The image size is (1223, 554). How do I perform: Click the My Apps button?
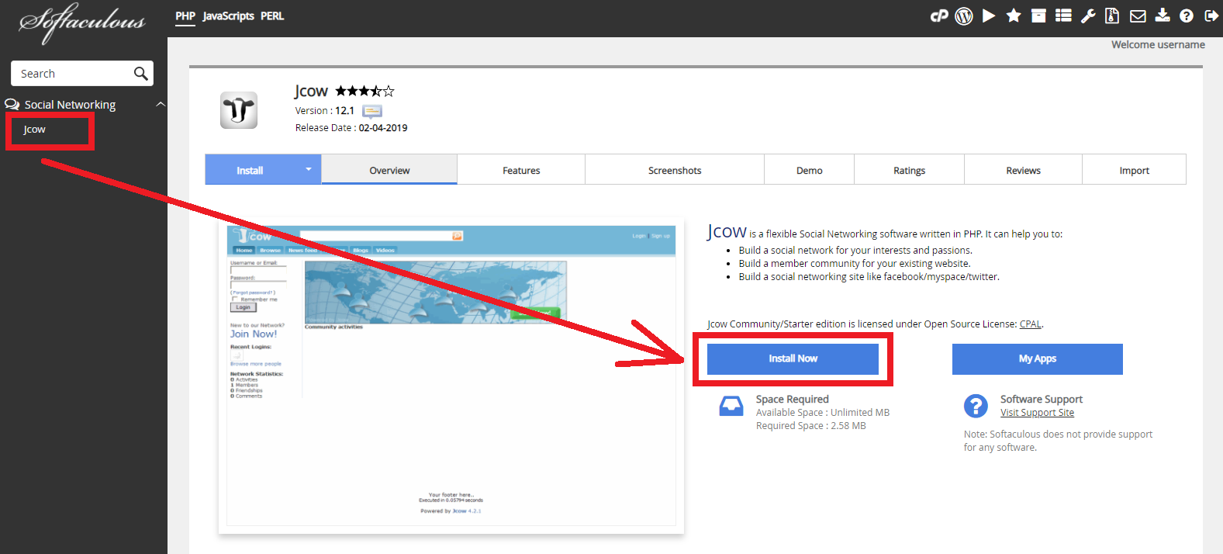[x=1037, y=358]
